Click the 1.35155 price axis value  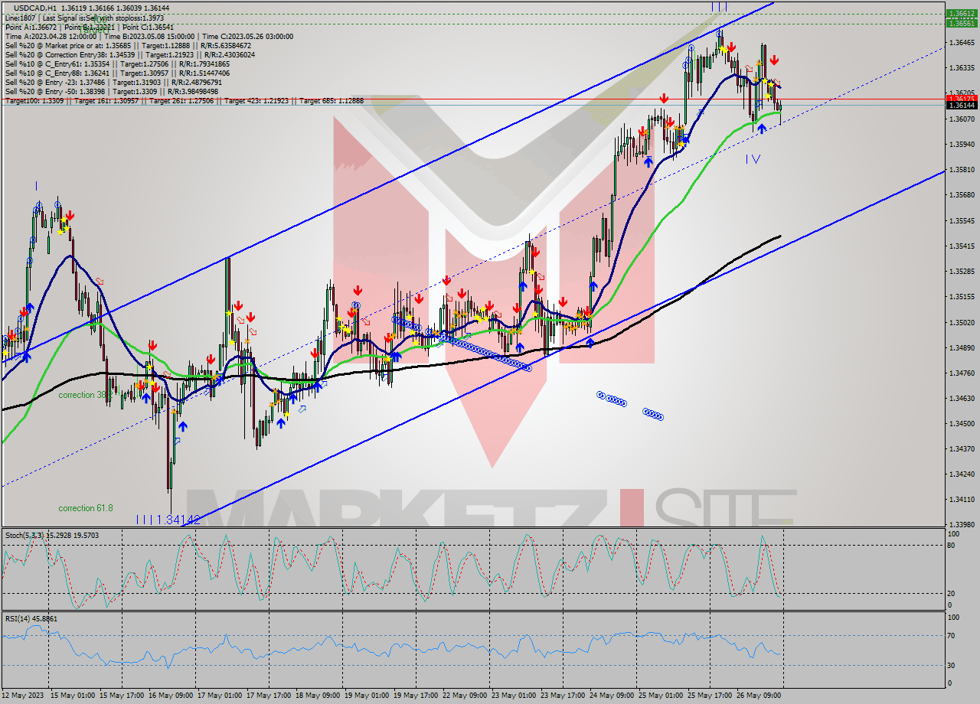pos(961,296)
